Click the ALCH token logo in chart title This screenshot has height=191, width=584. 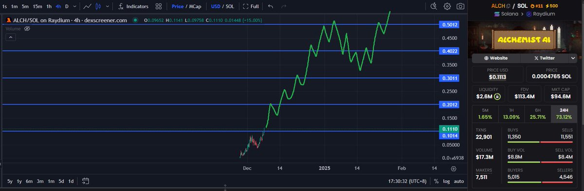pyautogui.click(x=8, y=20)
